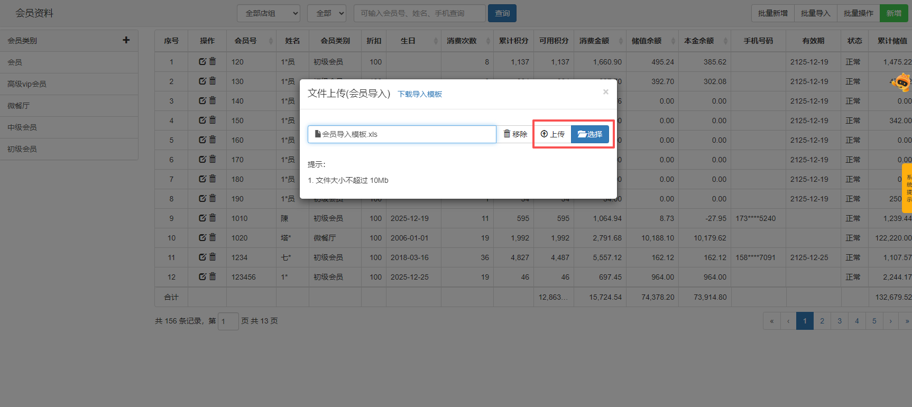The height and width of the screenshot is (407, 912).
Task: Click the trash icon for member 1010
Action: click(213, 218)
